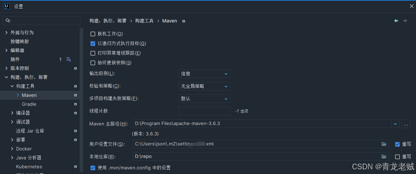Expand 调试器 tree node
The image size is (416, 174).
[x=12, y=122]
